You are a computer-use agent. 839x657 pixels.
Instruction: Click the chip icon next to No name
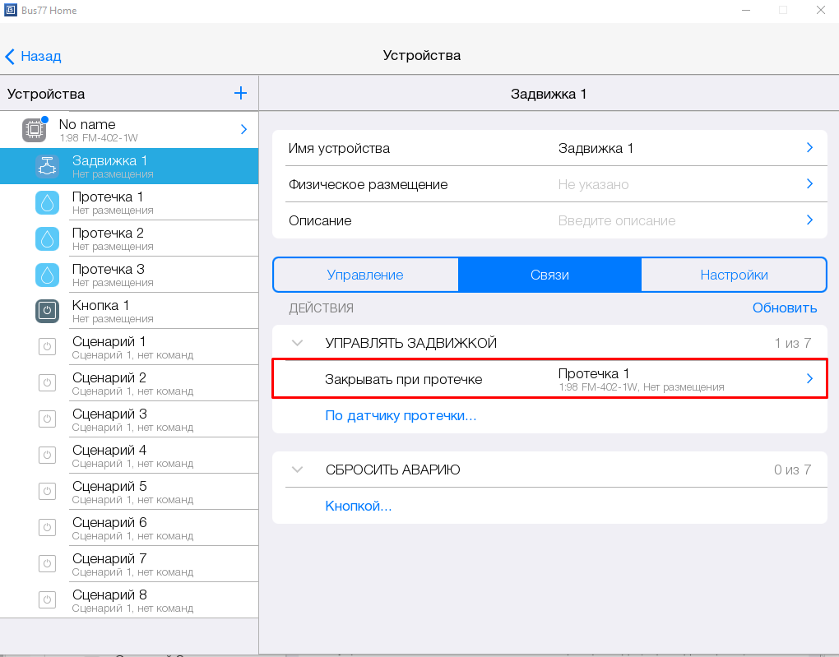tap(34, 129)
